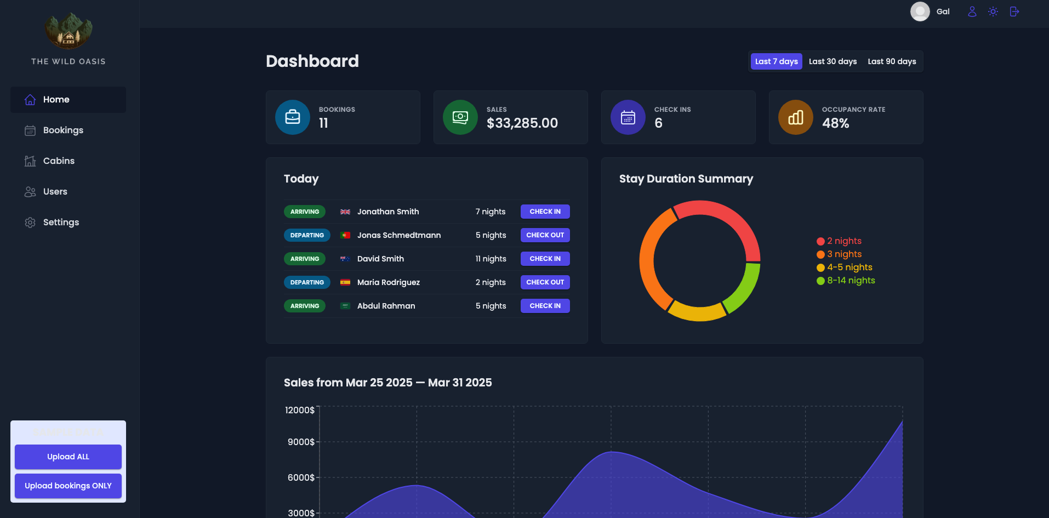Check out Maria Rodriguez

pos(545,282)
